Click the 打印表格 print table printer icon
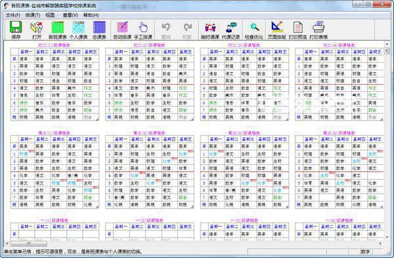The image size is (394, 258). (318, 27)
